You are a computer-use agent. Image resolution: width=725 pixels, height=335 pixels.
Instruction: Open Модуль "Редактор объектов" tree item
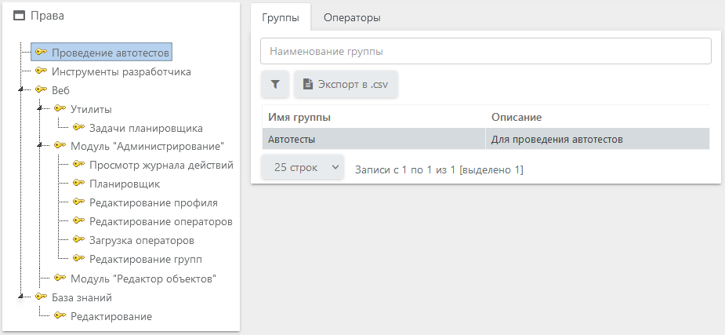[143, 279]
